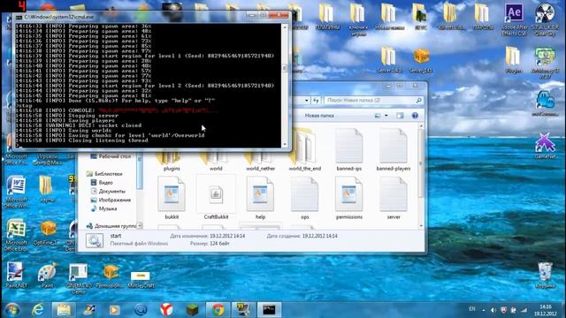
Task: Open Mail.ru agent from taskbar
Action: [x=141, y=310]
